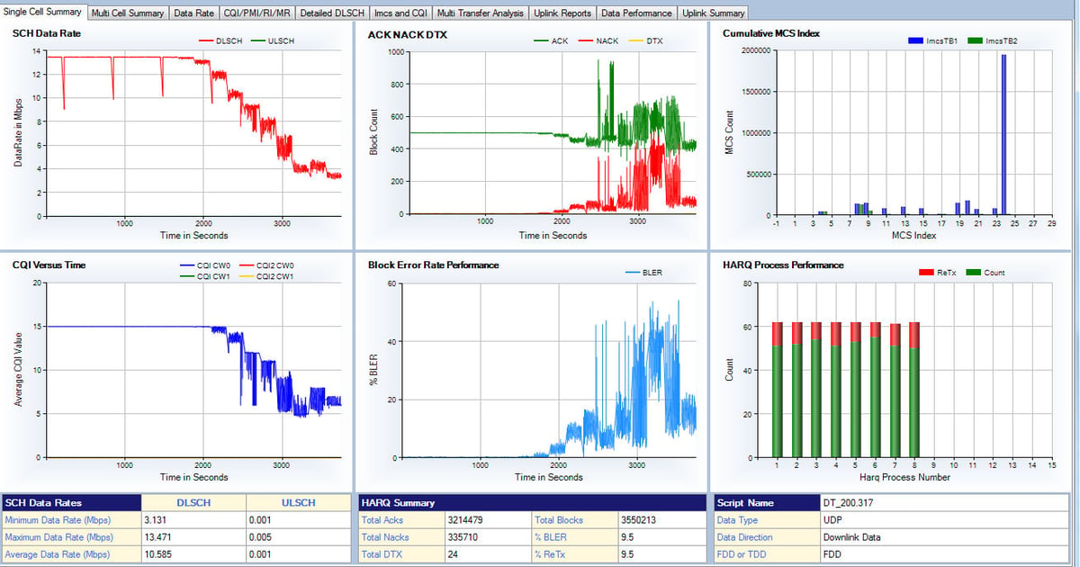Screen dimensions: 1080x567
Task: Click the CQI CW1 legend marker
Action: 188,276
